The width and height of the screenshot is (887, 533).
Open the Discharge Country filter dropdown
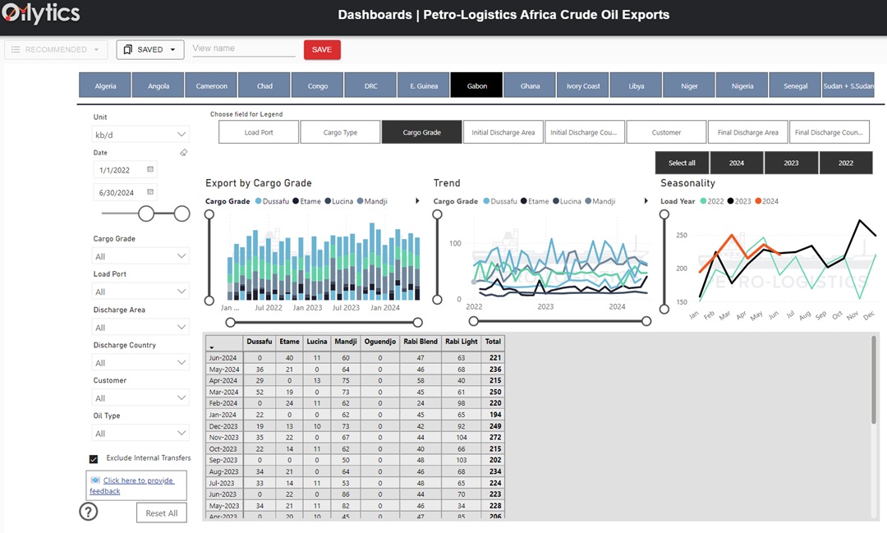(x=140, y=363)
